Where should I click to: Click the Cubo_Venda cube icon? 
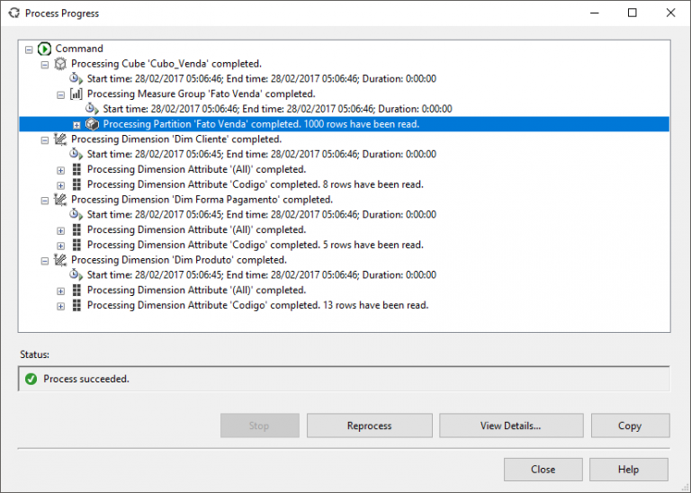(60, 64)
